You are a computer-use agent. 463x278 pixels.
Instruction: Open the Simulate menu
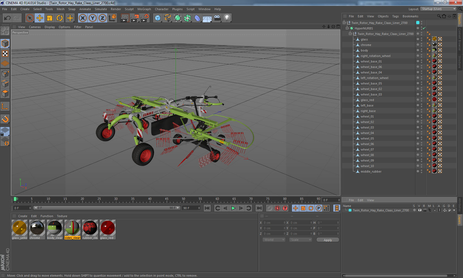pos(101,9)
